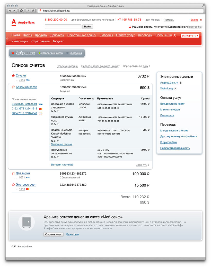Click the red star Favorites icon

pos(13,53)
